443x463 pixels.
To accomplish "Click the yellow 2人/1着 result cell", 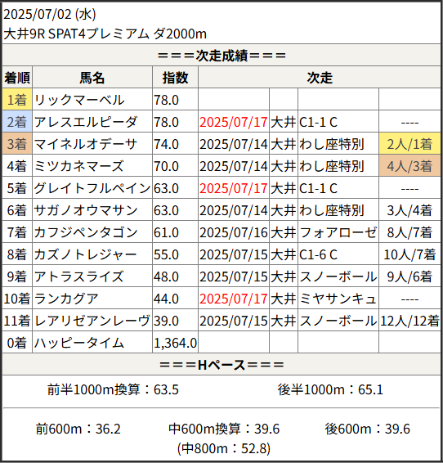I will [409, 144].
